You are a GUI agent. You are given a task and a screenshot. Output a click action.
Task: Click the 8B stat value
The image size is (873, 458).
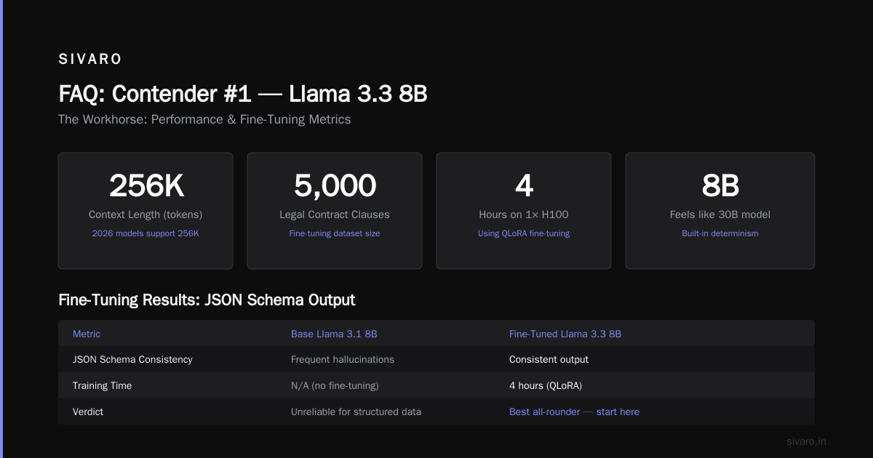[x=720, y=186]
